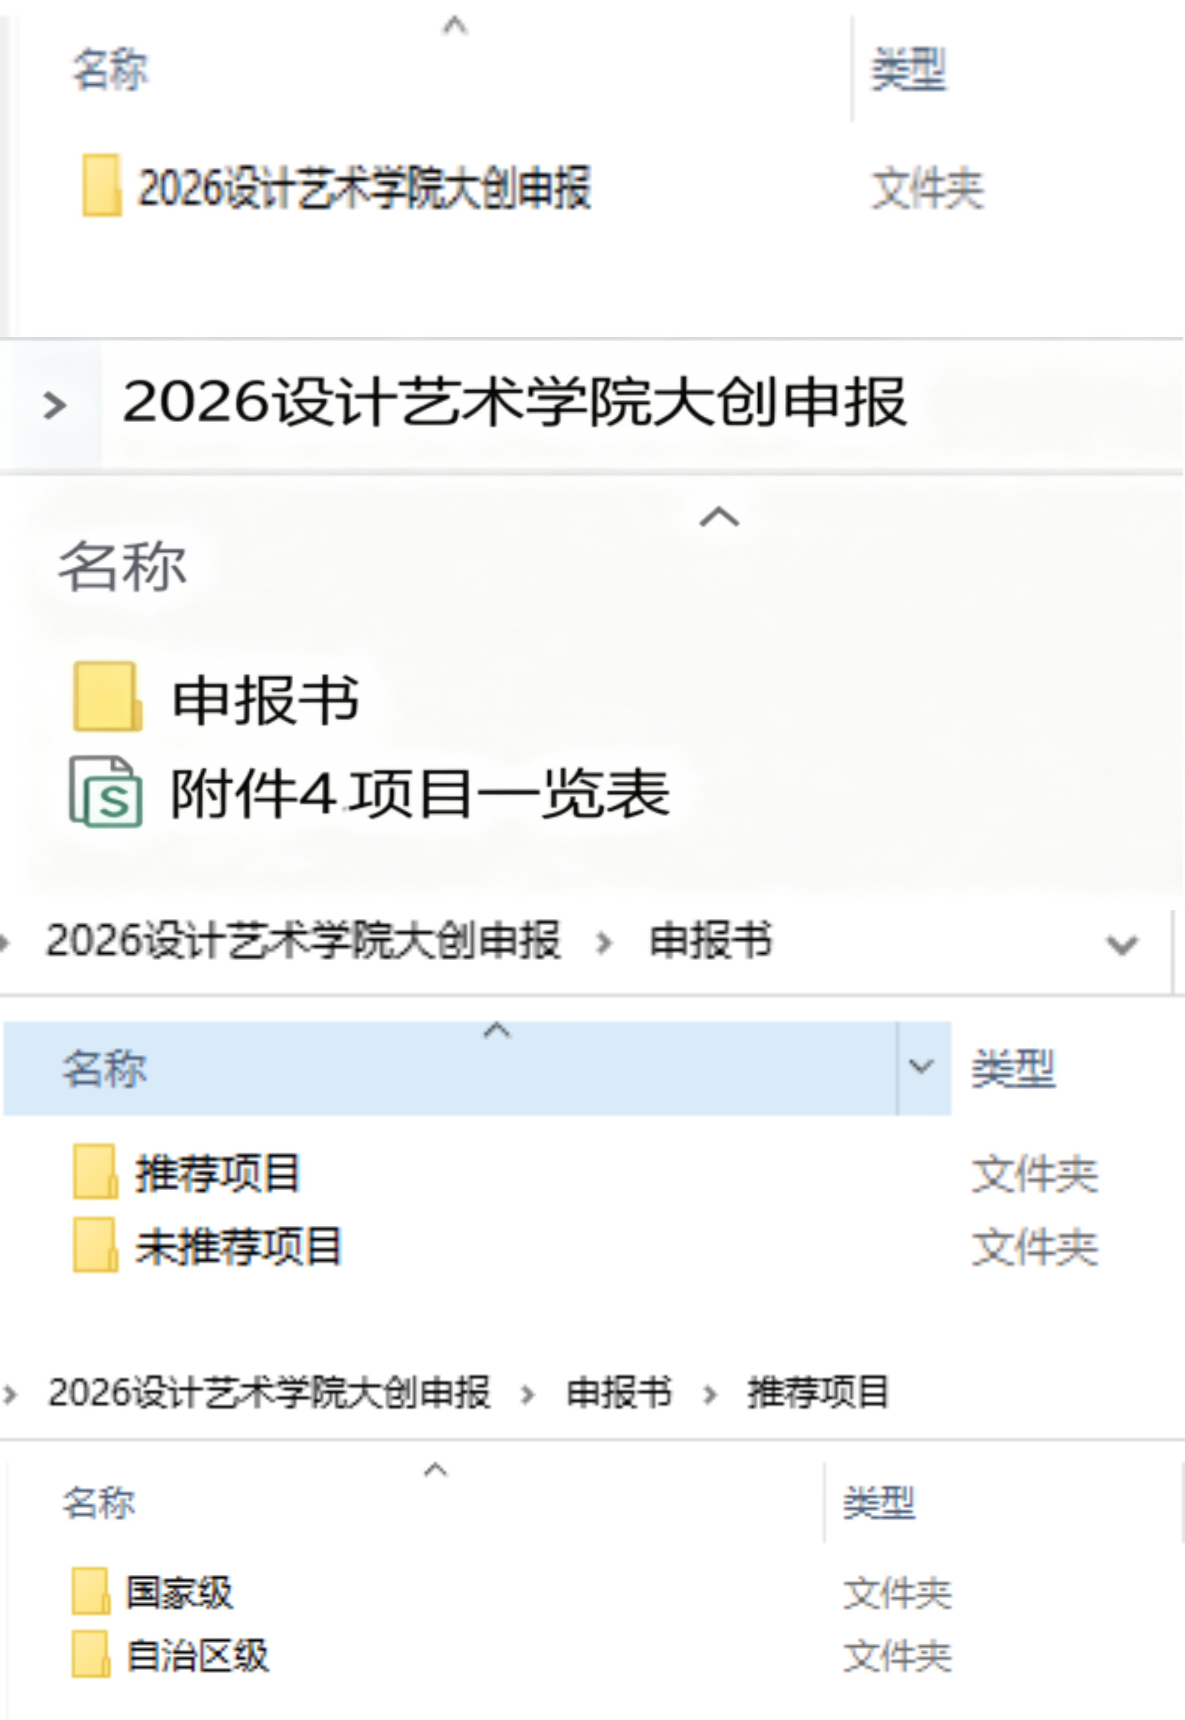Open the 附件4 项目一览表 spreadsheet icon
This screenshot has height=1720, width=1185.
(106, 792)
